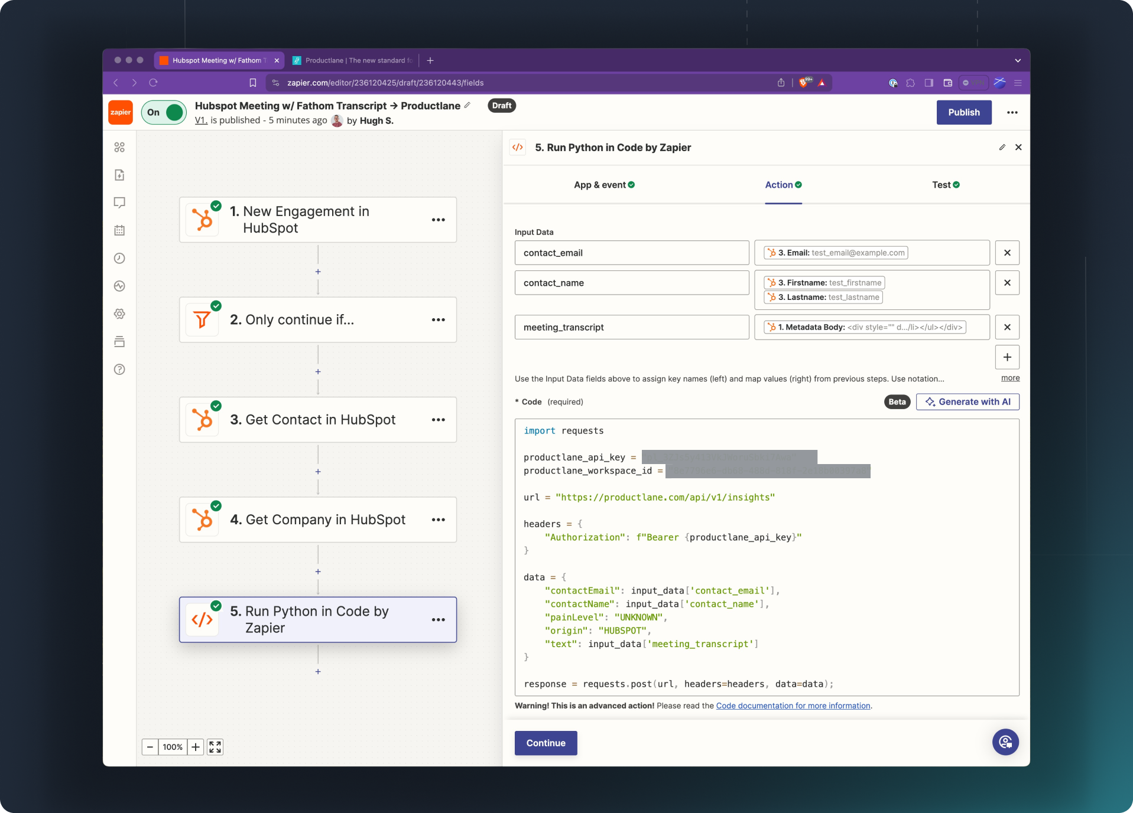Switch to the Productlane browser tab
This screenshot has width=1133, height=813.
[x=353, y=60]
